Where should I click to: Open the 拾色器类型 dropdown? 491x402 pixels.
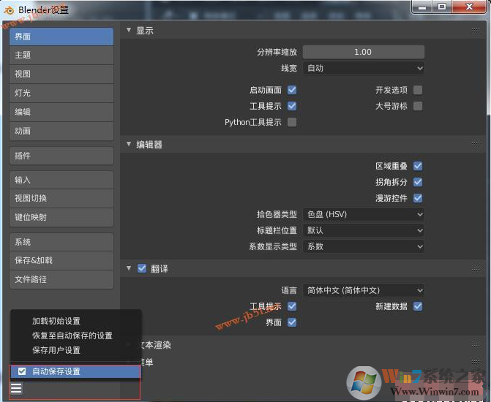364,214
